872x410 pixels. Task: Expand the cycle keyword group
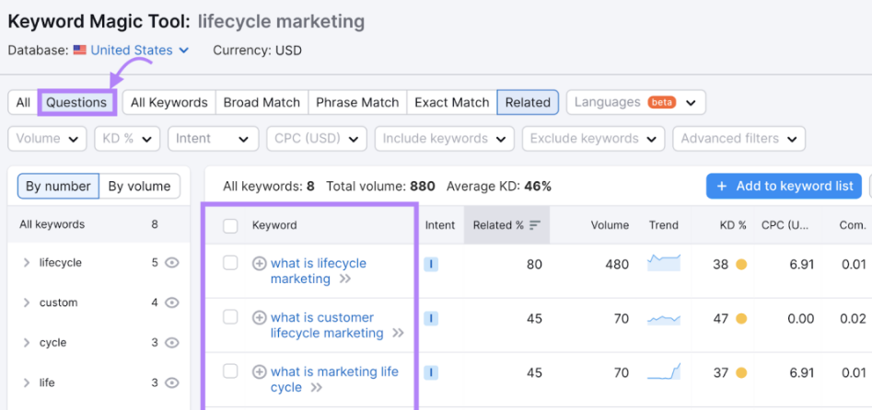(x=27, y=343)
